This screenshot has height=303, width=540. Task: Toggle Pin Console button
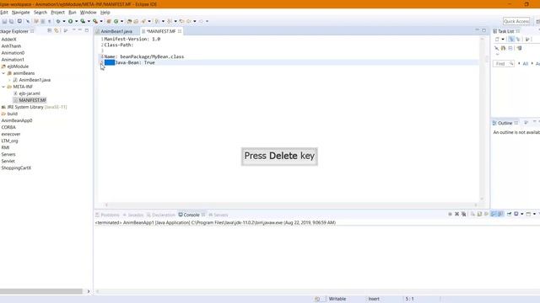[510, 214]
